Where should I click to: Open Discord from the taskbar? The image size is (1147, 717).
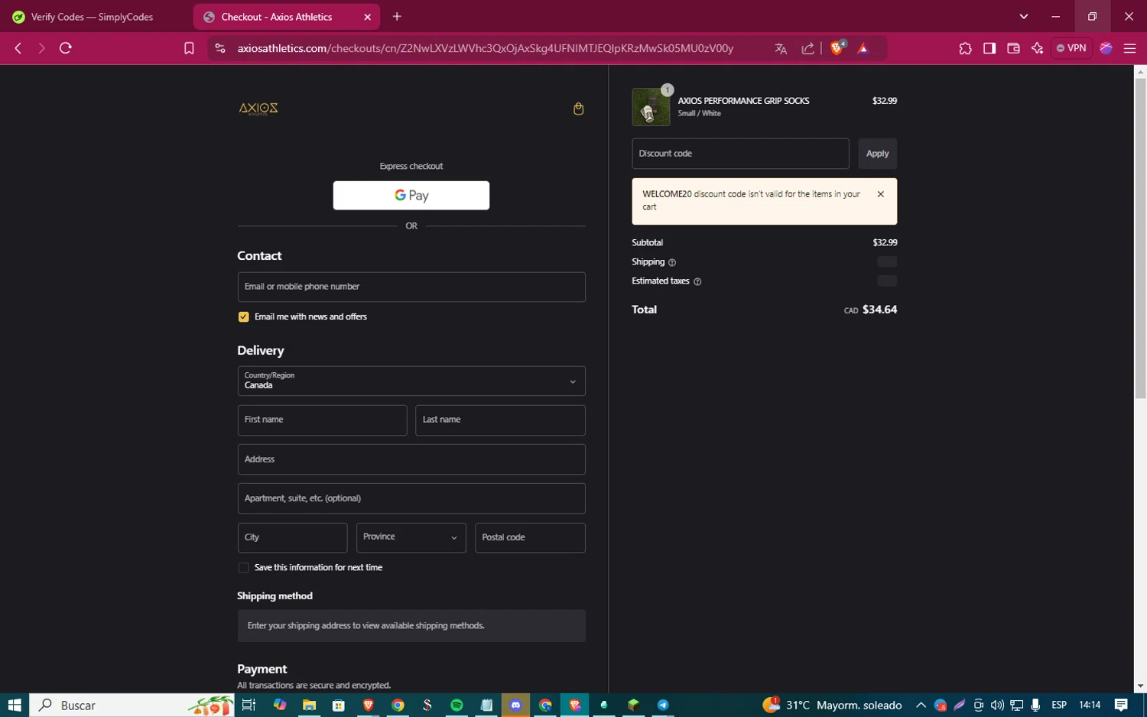click(515, 705)
